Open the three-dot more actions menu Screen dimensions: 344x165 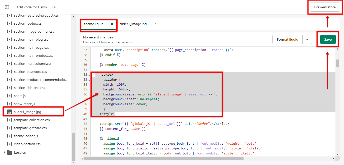pos(54,7)
